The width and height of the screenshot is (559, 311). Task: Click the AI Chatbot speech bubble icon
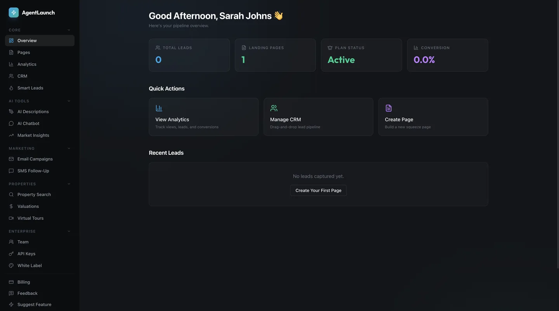point(11,123)
